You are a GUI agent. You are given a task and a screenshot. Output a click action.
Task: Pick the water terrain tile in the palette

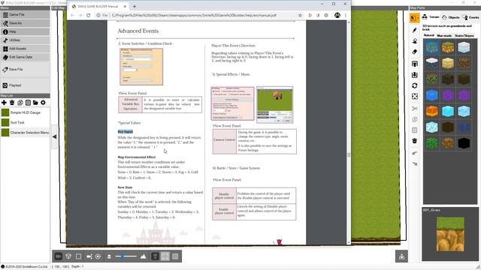point(432,48)
